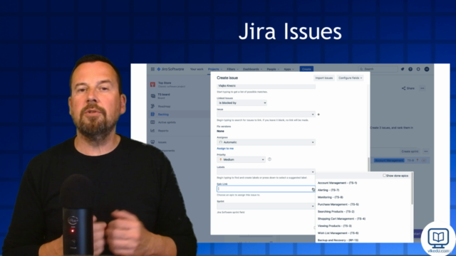456x256 pixels.
Task: Click the Backlog icon in sidebar
Action: [x=152, y=114]
